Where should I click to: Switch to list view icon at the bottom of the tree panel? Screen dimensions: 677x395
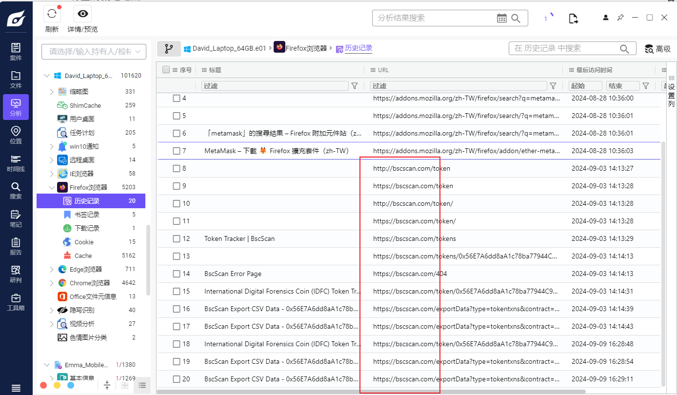point(142,385)
